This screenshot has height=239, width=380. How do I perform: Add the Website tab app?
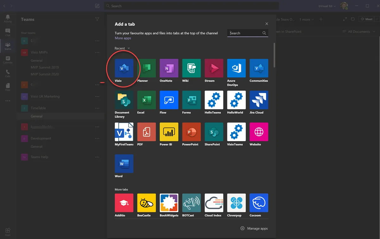pyautogui.click(x=259, y=132)
